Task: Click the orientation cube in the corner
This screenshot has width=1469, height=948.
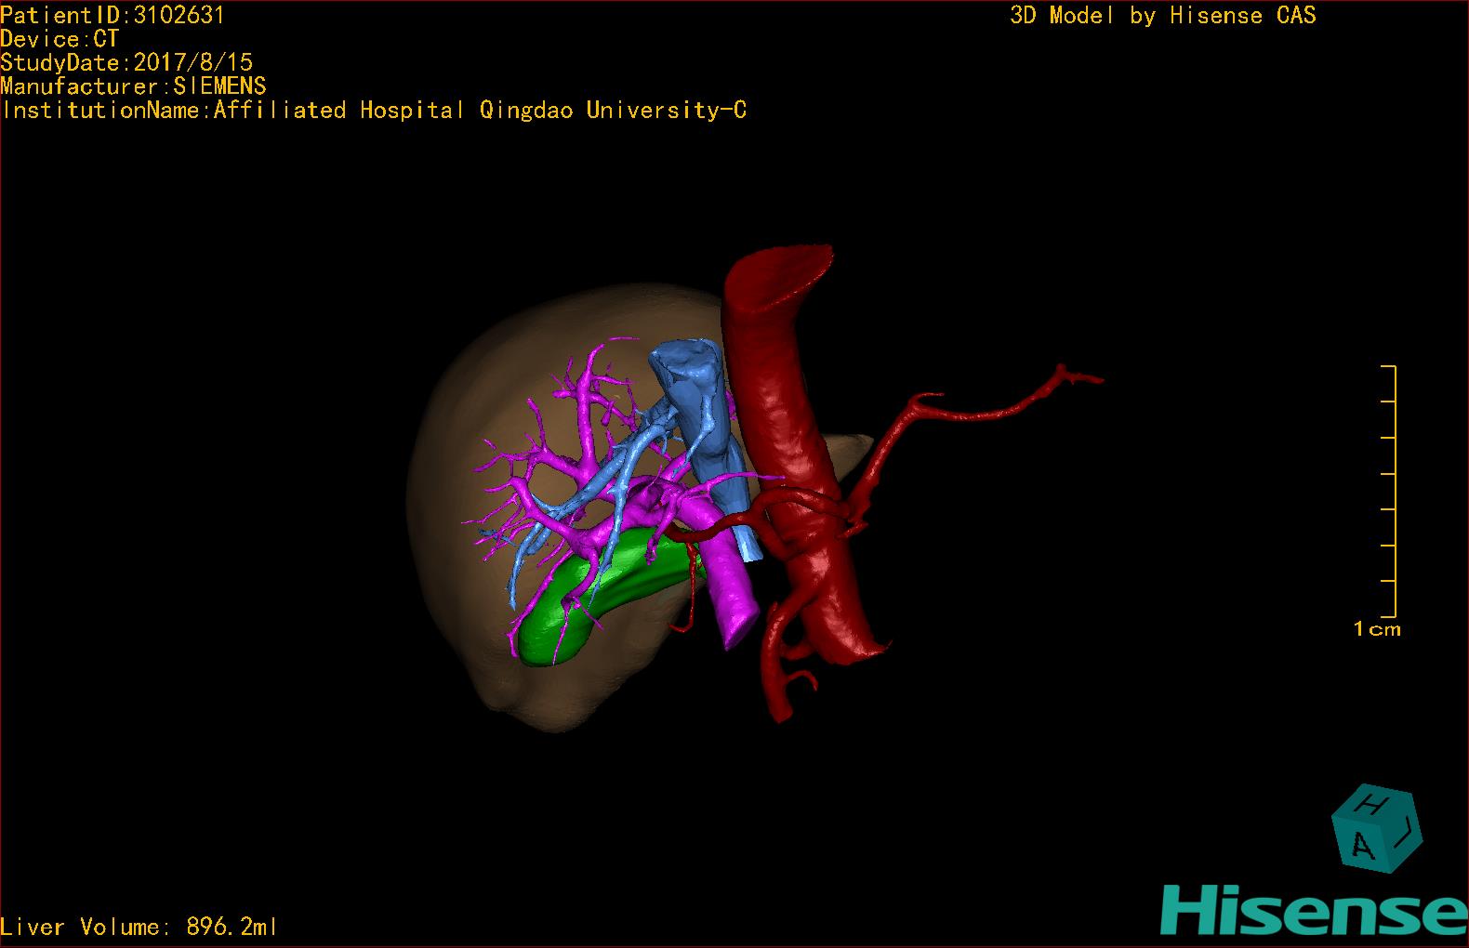Action: coord(1377,829)
